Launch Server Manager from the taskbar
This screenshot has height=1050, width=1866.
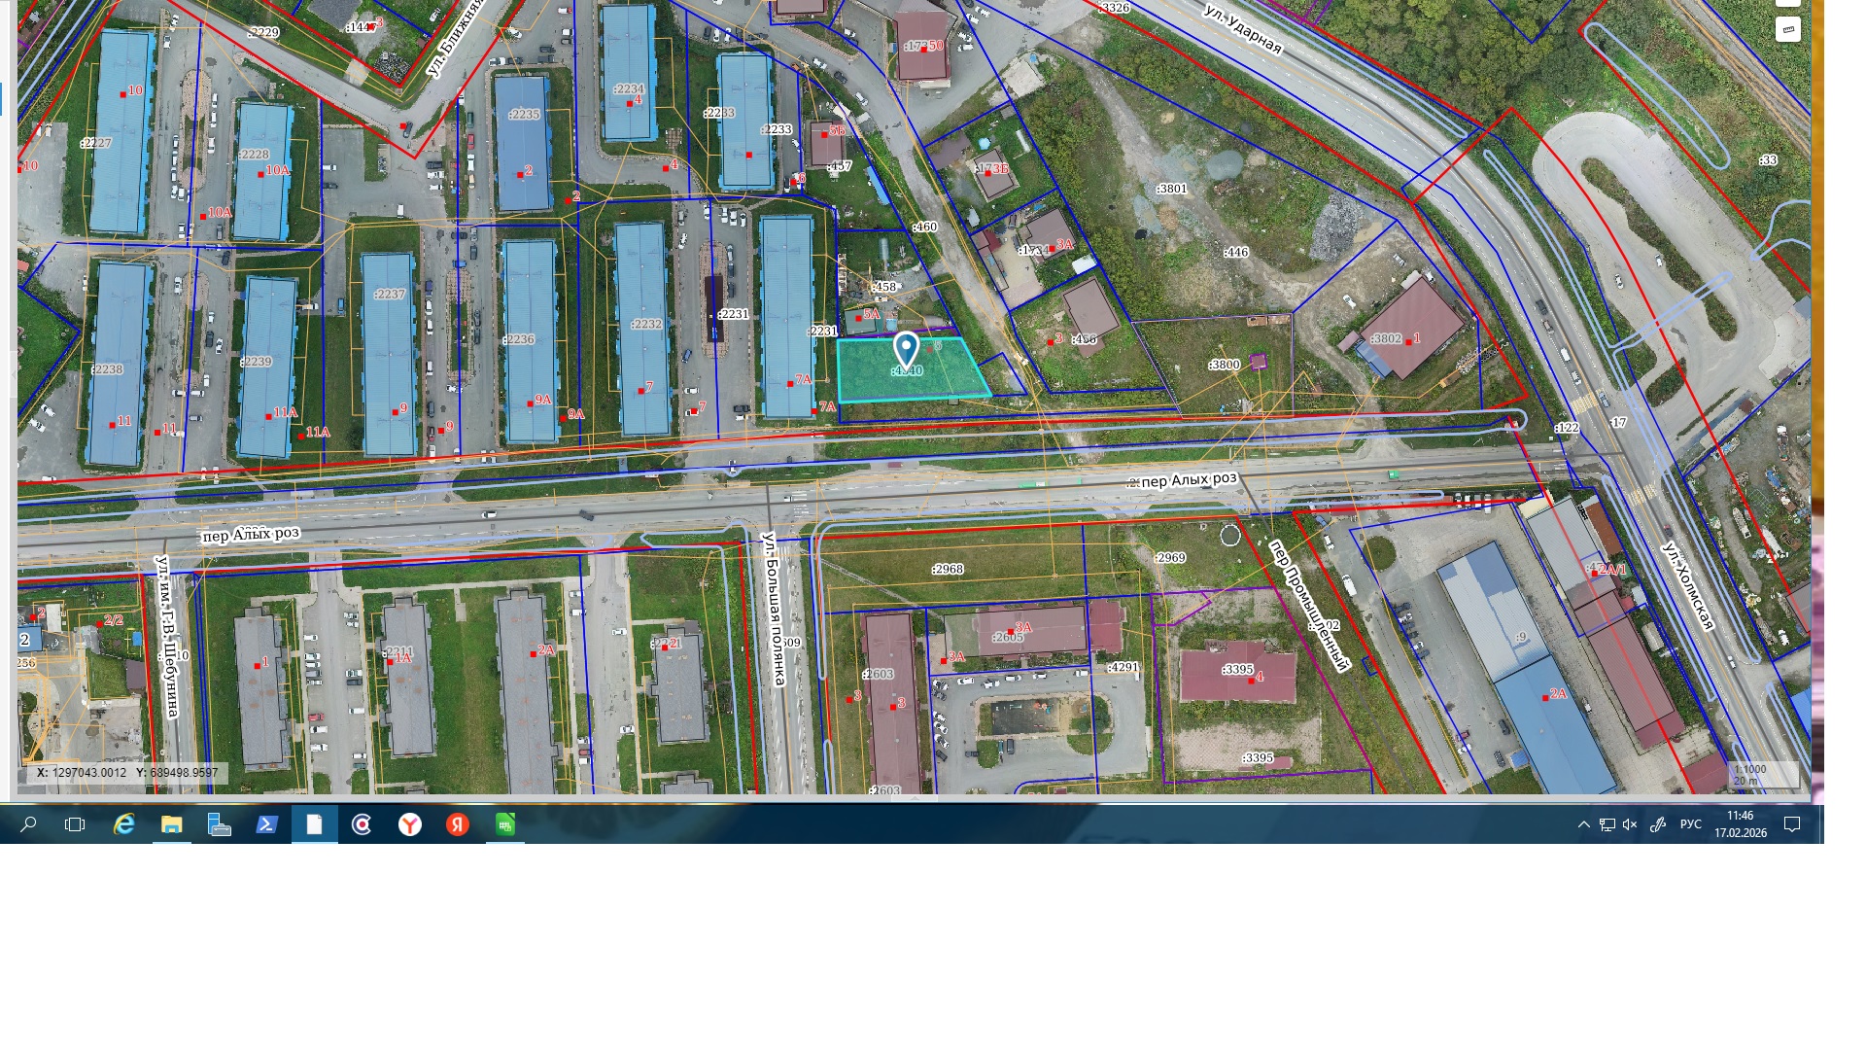coord(220,824)
